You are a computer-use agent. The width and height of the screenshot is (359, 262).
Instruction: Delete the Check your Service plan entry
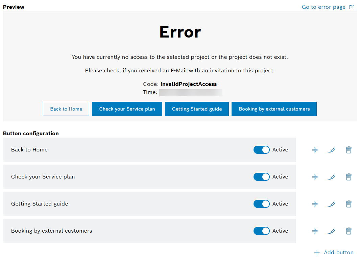(349, 177)
